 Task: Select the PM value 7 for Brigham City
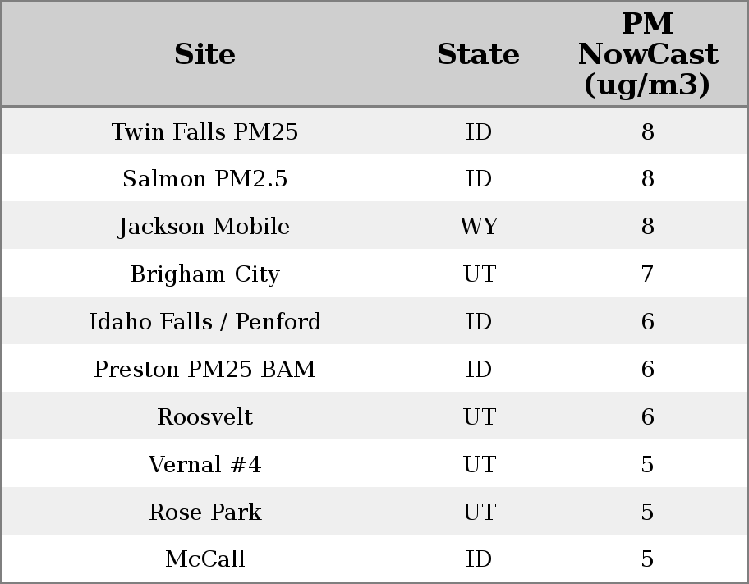(x=647, y=274)
